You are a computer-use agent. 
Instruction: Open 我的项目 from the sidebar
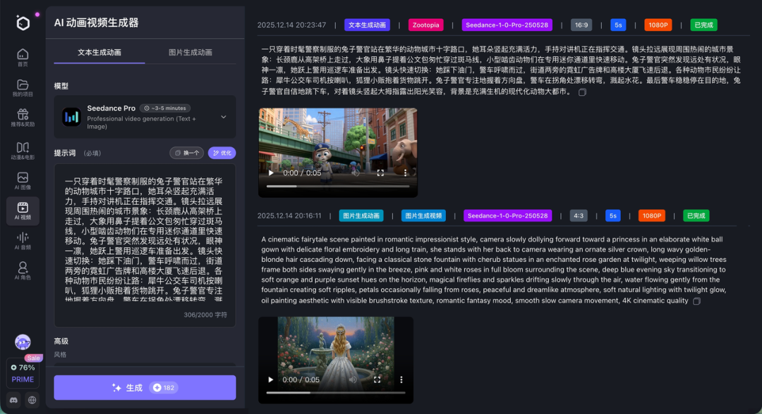pos(22,88)
